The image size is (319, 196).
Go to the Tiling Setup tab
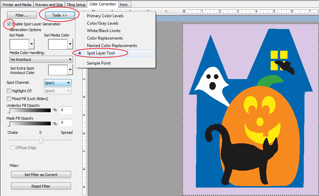click(x=76, y=5)
